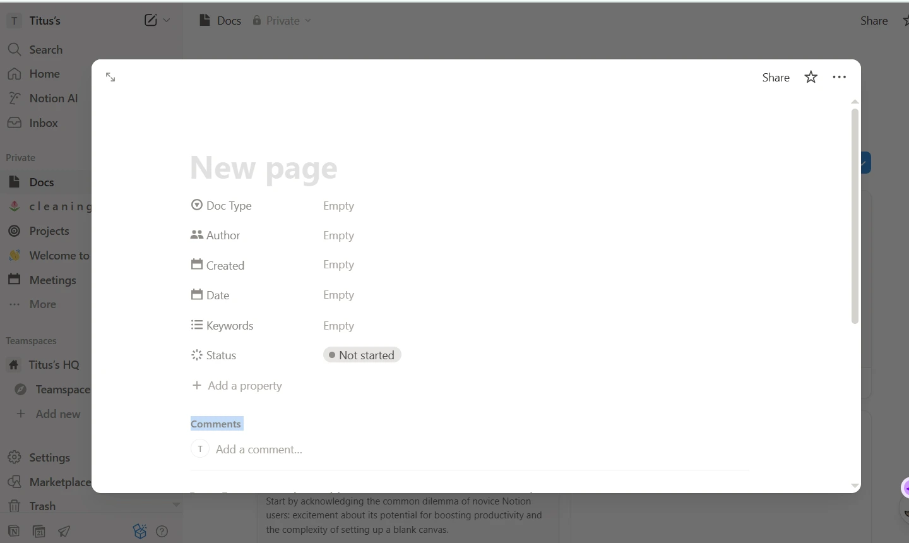Viewport: 909px width, 543px height.
Task: Click the T user avatar beside comment
Action: pos(200,449)
